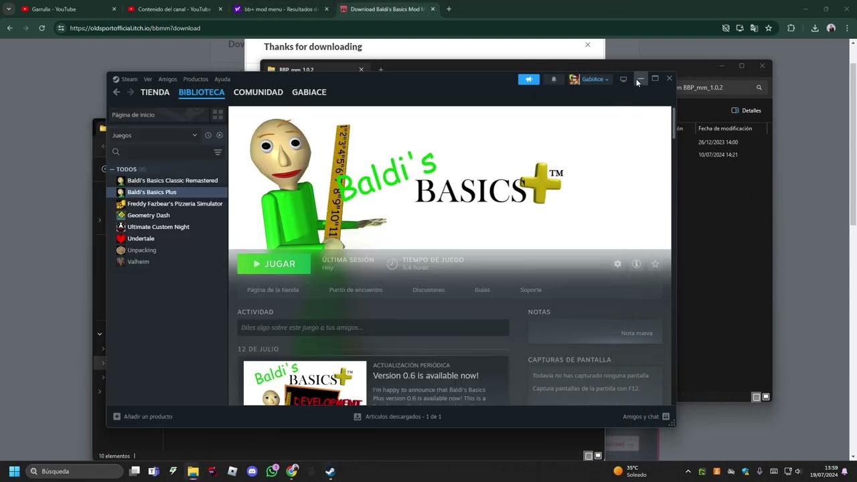This screenshot has width=857, height=482.
Task: Open the Ver menu
Action: pos(148,79)
